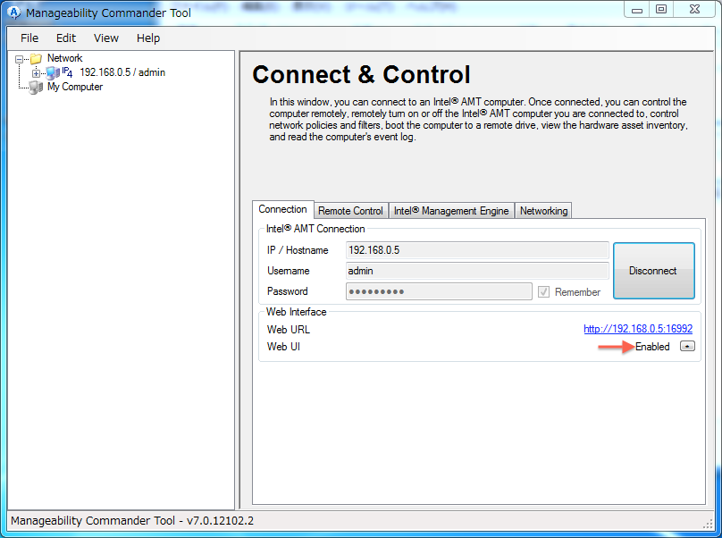Open the http://192.168.0.5:16992 web link
The height and width of the screenshot is (538, 722).
pyautogui.click(x=638, y=329)
